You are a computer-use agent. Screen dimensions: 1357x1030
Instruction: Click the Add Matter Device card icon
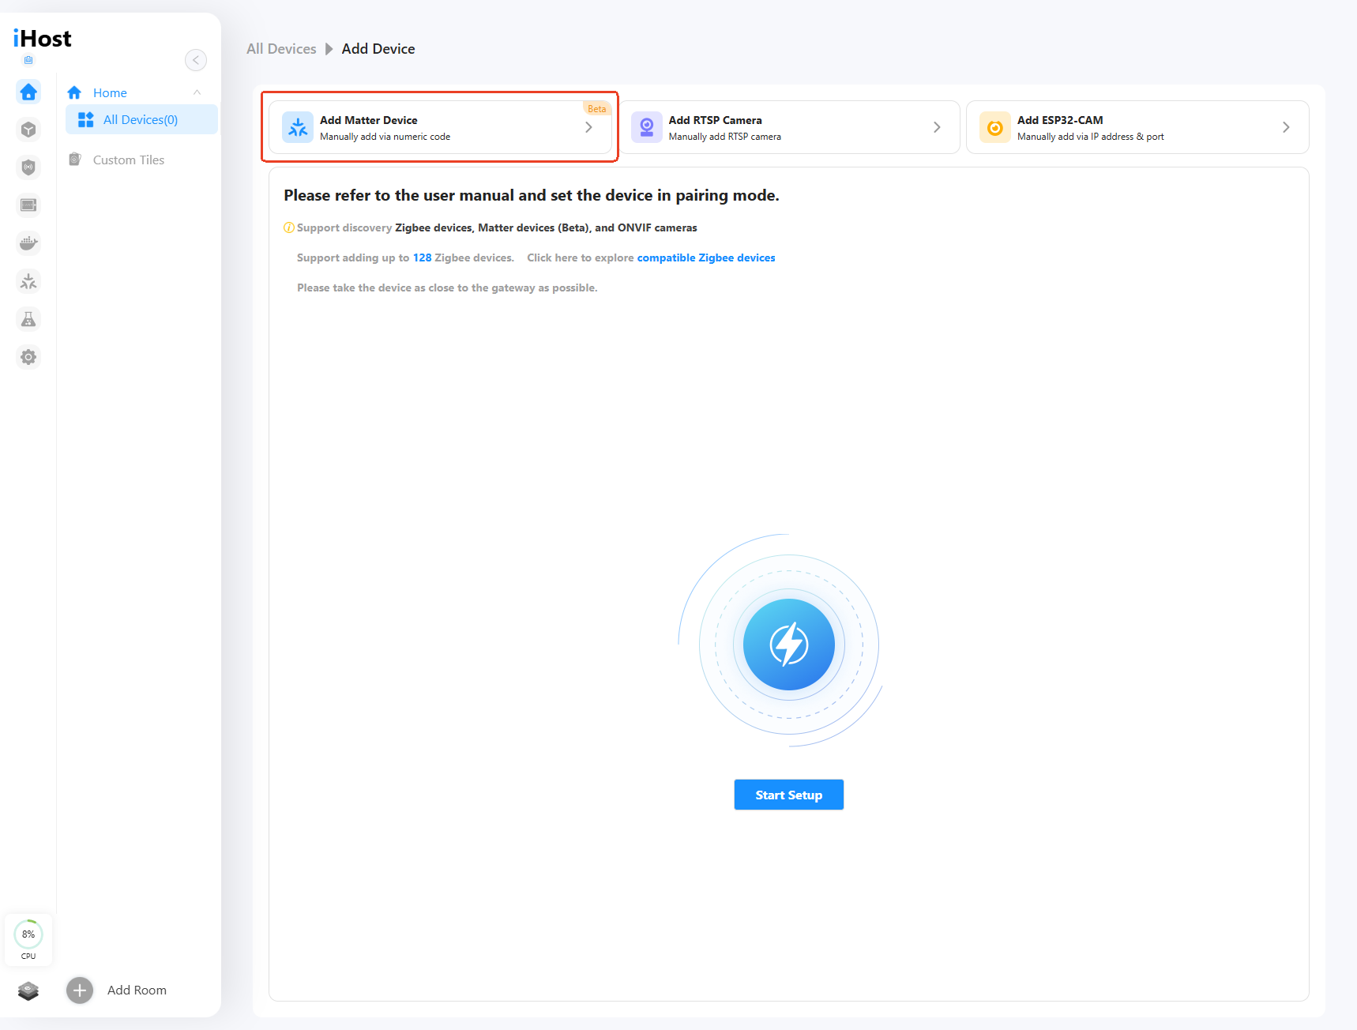tap(298, 127)
